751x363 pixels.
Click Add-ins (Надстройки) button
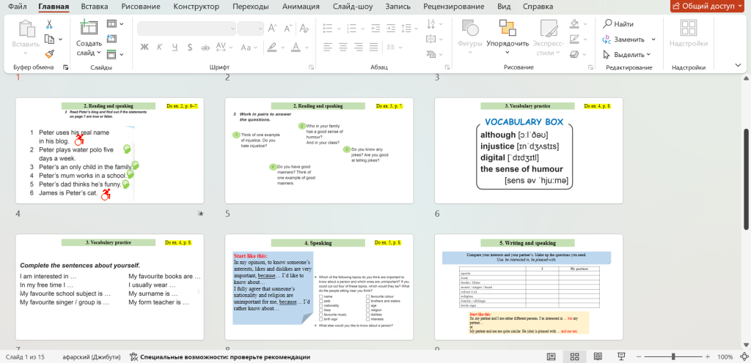point(689,34)
